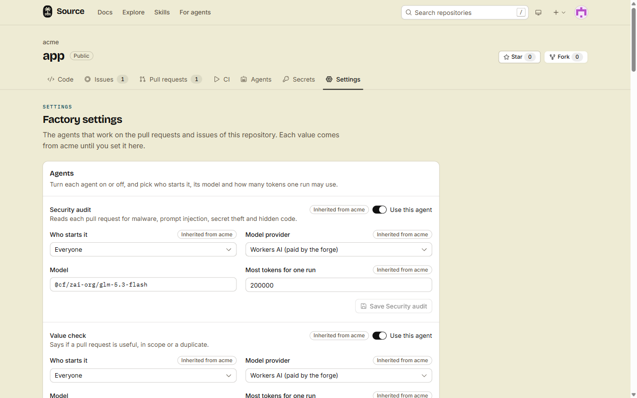Click the app repository title
The image size is (637, 398).
[x=54, y=56]
